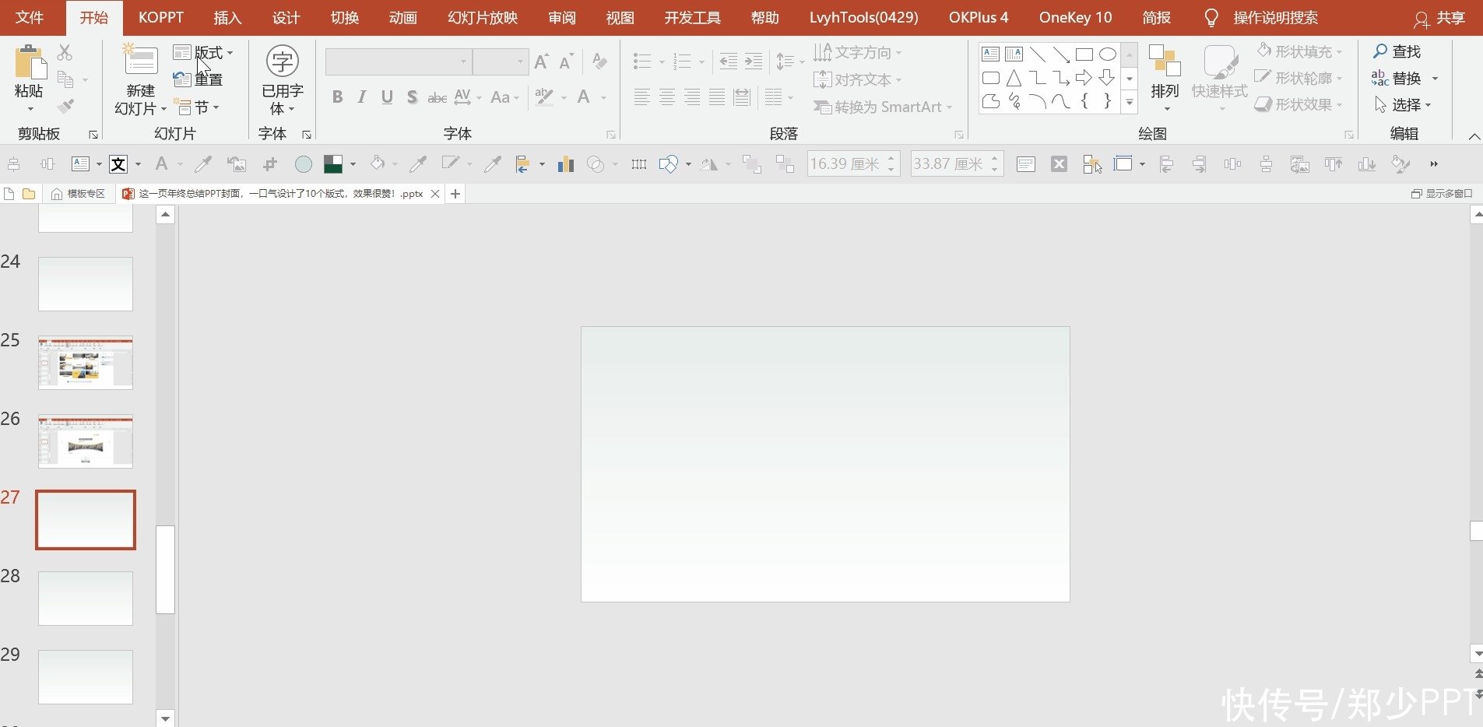Screen dimensions: 1483x727
Task: Select slide 26 thumbnail
Action: [x=86, y=441]
